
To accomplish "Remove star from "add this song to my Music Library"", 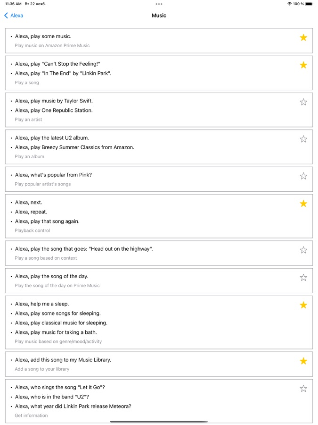I will pos(303,361).
